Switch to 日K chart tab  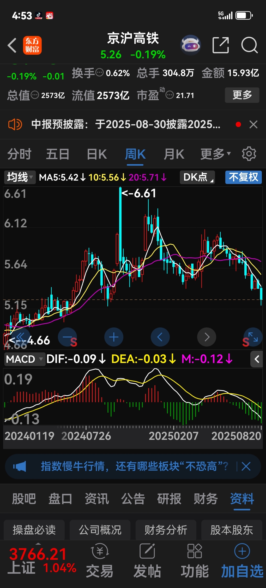pos(97,154)
